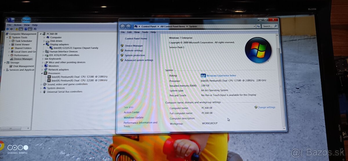Open Performance Information and Tools link
348x161 pixels.
coord(140,124)
